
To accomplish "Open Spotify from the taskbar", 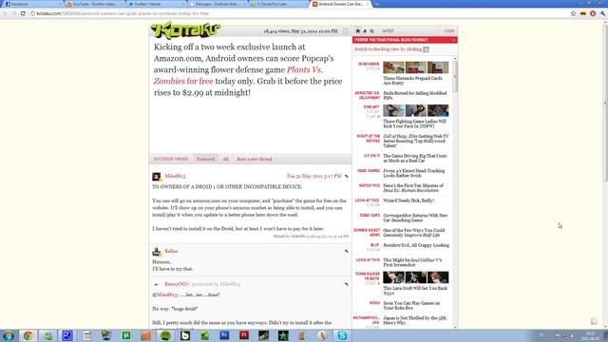I will (165, 335).
